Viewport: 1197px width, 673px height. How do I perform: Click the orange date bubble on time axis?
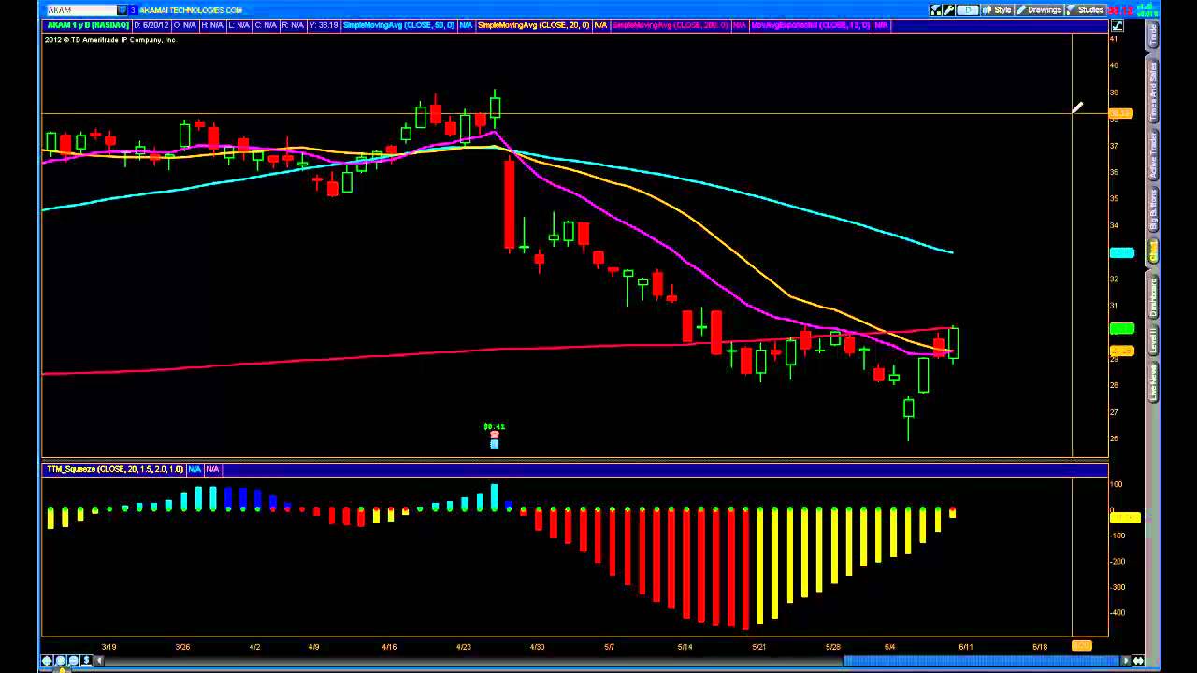pyautogui.click(x=1082, y=646)
